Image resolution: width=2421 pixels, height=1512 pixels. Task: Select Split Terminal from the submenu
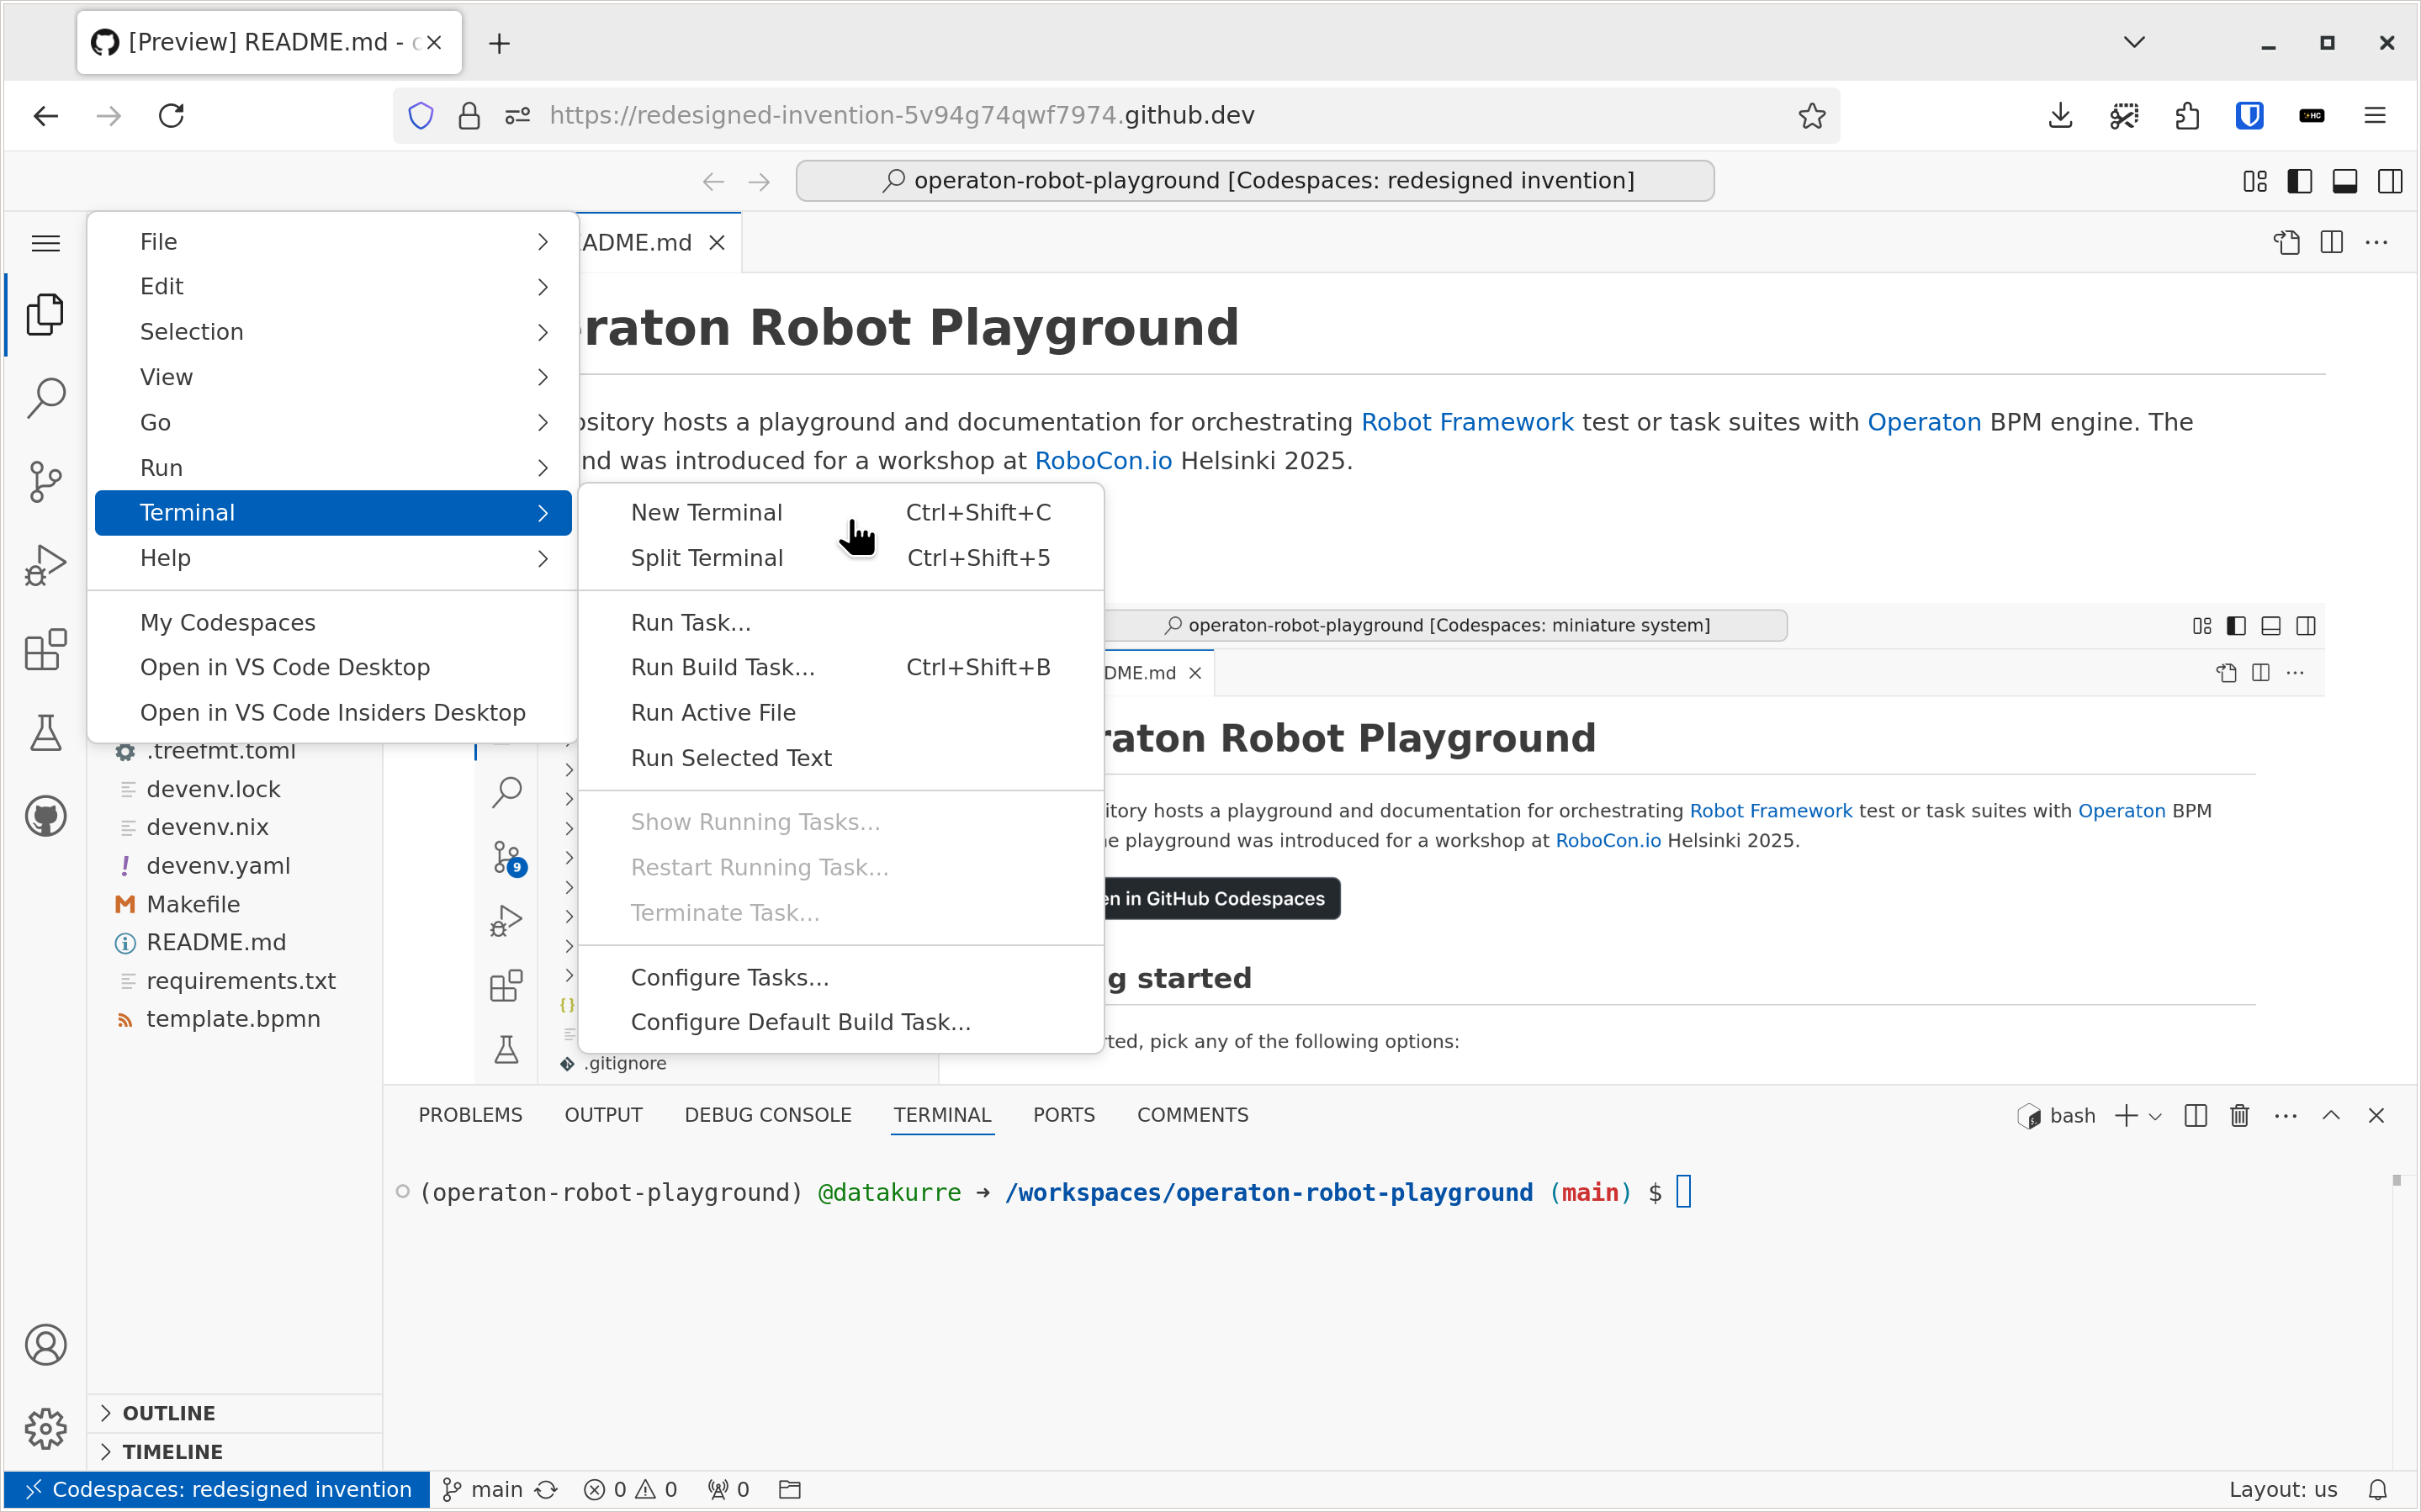point(841,558)
